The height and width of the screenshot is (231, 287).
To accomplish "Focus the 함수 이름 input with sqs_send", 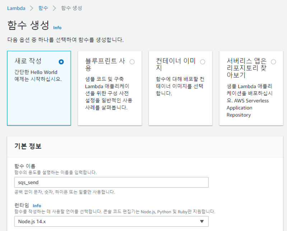I will pos(111,182).
